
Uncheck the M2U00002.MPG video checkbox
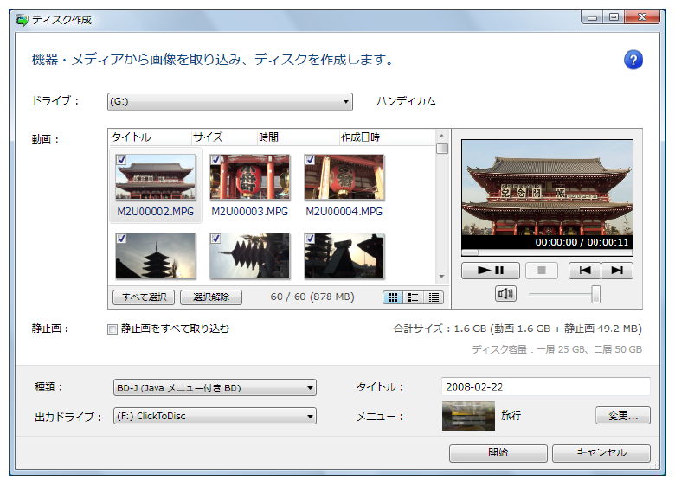click(121, 160)
